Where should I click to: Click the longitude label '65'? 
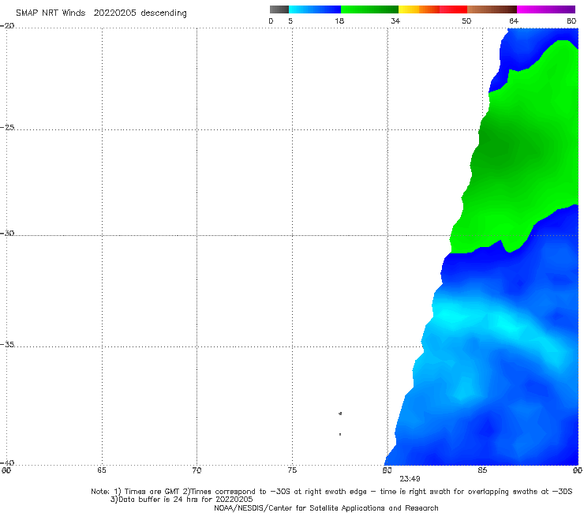[102, 470]
